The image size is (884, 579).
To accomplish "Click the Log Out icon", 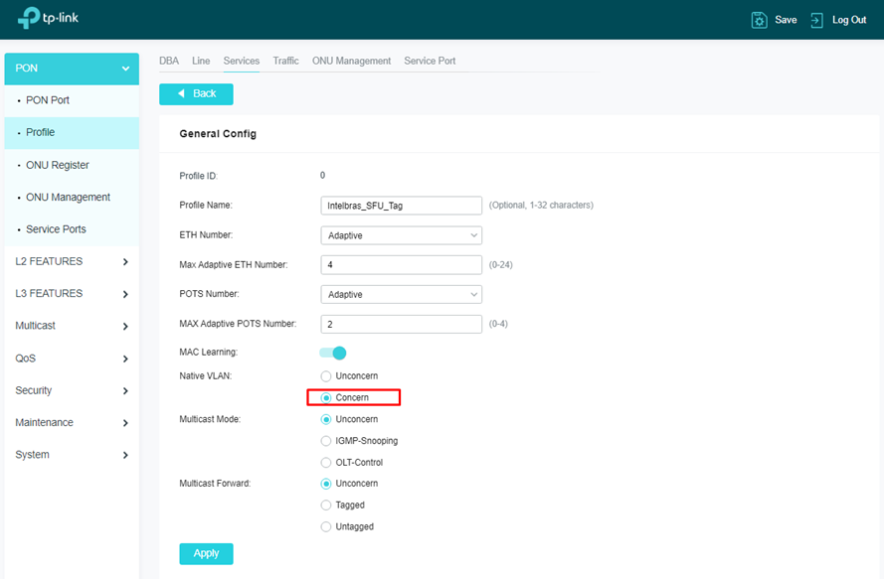I will [x=817, y=20].
